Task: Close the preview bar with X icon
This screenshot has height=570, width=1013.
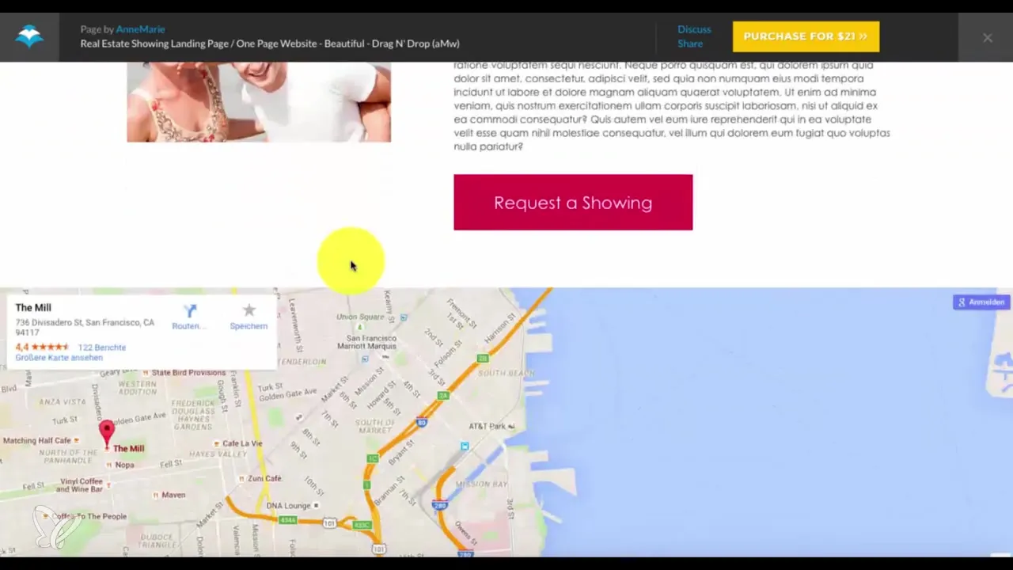Action: coord(987,37)
